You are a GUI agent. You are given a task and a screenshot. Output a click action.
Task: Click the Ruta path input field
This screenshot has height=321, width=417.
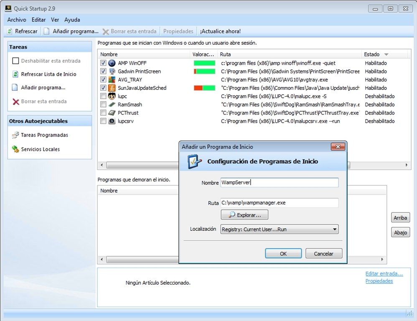(x=280, y=203)
